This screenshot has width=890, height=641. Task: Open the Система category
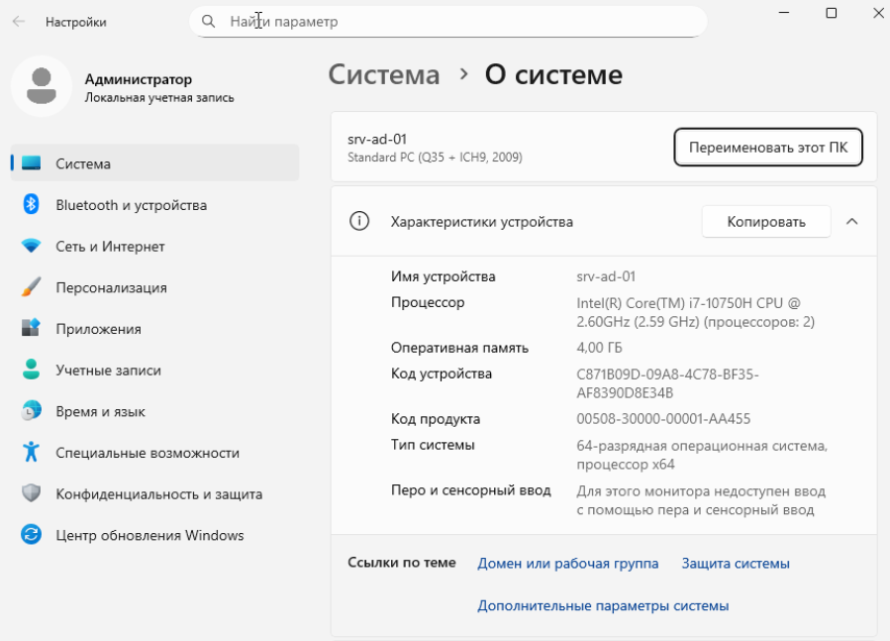[154, 163]
